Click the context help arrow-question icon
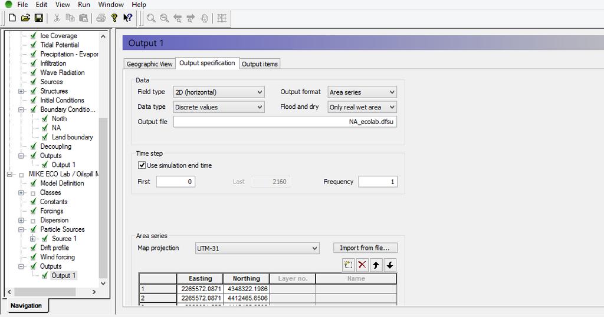The image size is (604, 317). 127,18
